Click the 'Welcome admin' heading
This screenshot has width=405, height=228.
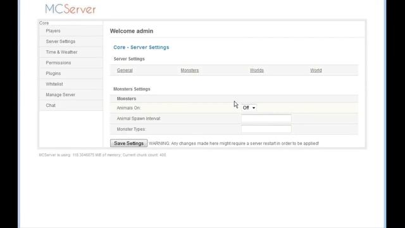(132, 31)
